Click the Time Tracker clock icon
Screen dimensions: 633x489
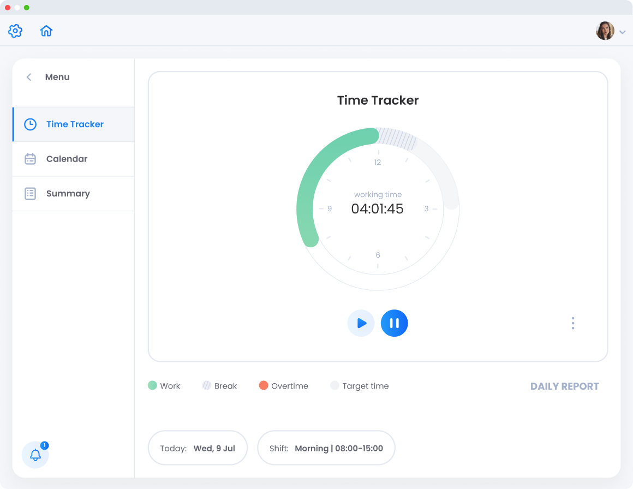click(30, 124)
